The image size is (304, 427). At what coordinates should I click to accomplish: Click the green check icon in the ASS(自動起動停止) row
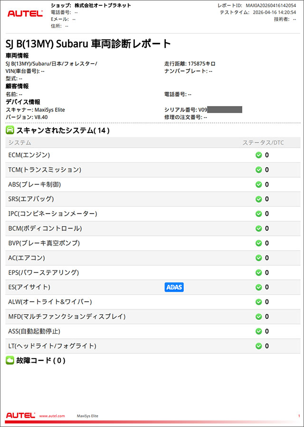coord(258,331)
